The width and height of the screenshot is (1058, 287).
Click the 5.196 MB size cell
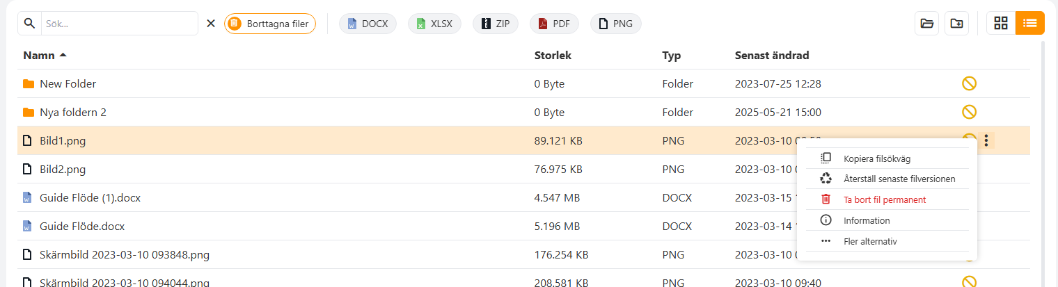pyautogui.click(x=556, y=226)
